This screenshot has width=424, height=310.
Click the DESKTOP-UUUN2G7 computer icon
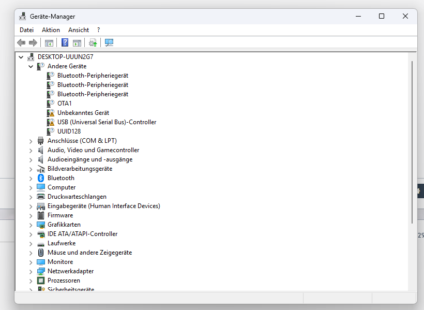click(x=31, y=57)
